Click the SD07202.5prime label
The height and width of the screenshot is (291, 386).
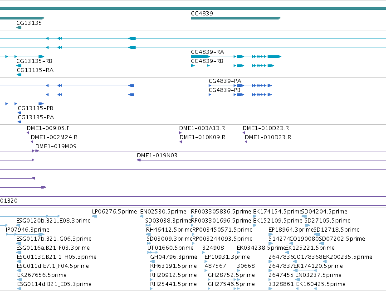(x=342, y=239)
